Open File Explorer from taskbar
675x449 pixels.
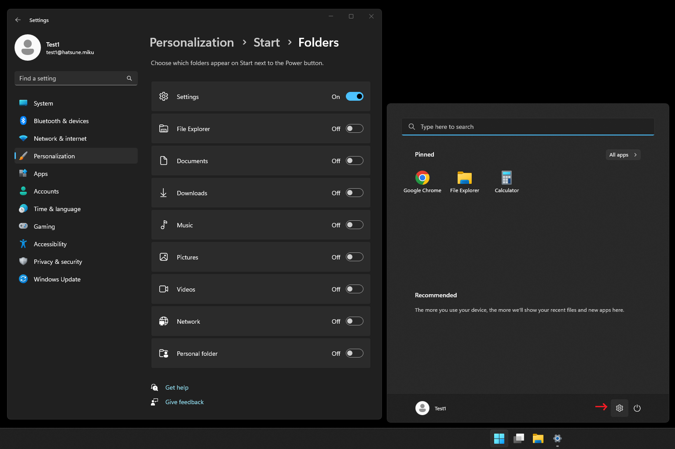click(538, 438)
